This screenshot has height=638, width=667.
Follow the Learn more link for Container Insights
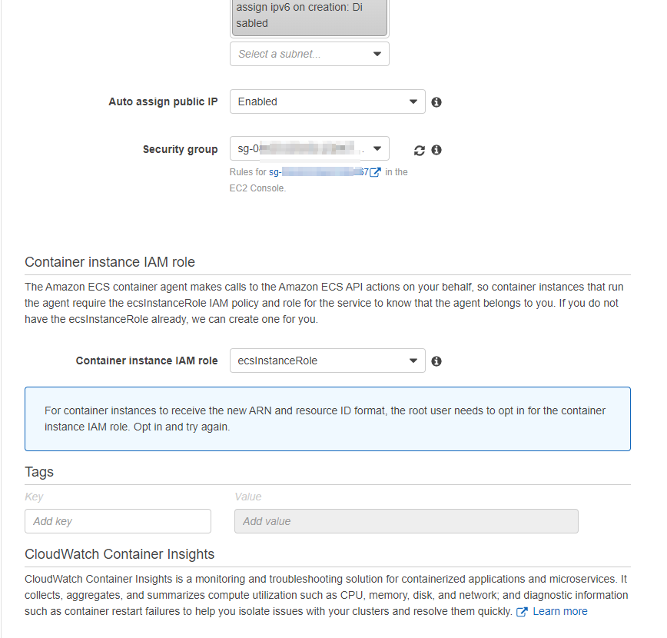coord(559,612)
